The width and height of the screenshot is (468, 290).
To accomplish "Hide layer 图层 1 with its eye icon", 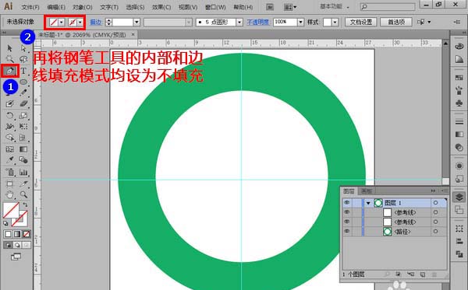I will click(x=346, y=203).
